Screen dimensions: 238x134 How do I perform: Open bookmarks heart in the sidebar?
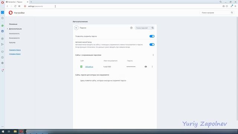click(x=3, y=52)
